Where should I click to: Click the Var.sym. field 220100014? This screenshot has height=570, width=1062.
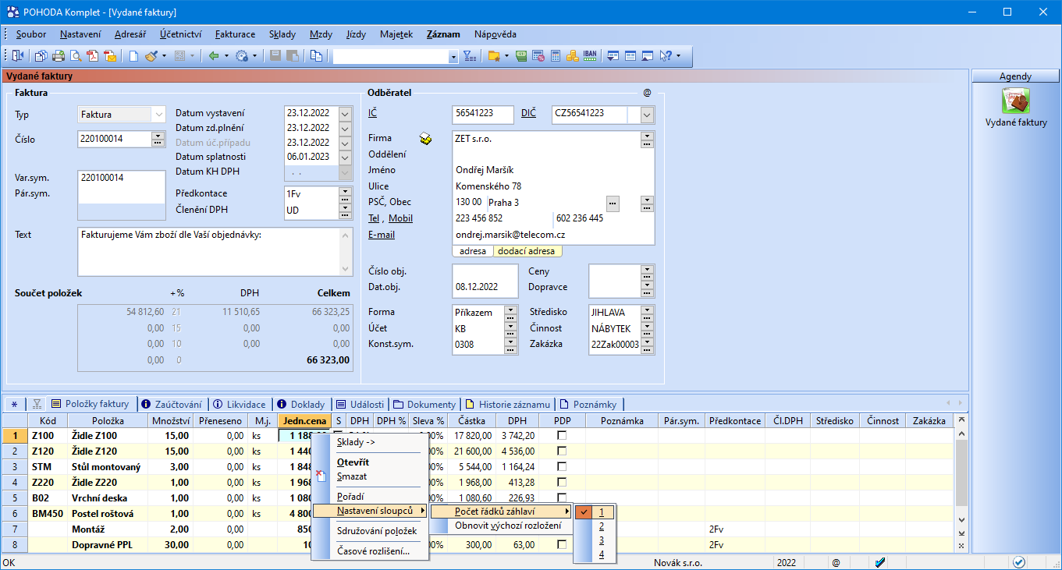pos(122,178)
